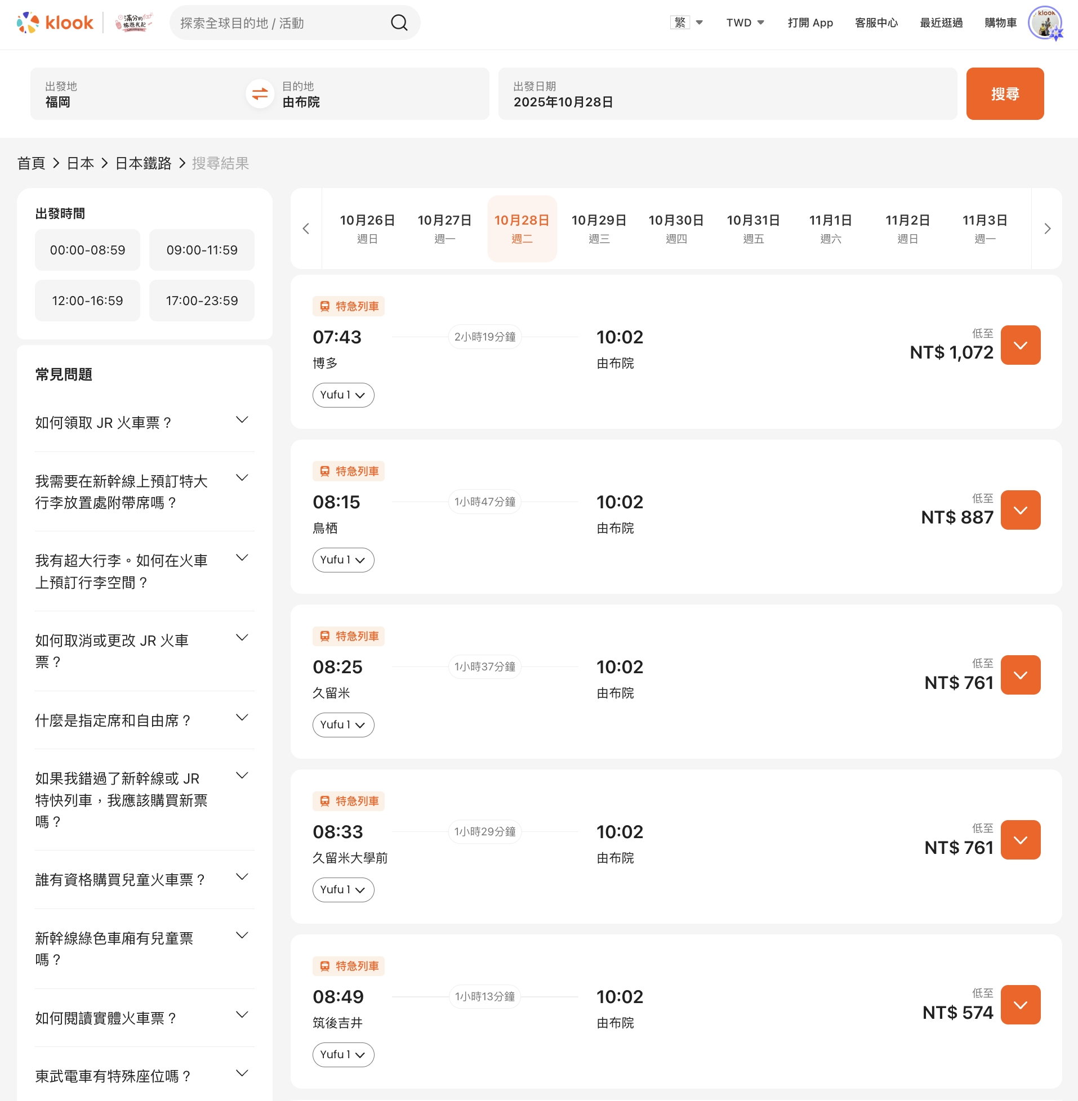Open the user profile avatar

click(1046, 23)
